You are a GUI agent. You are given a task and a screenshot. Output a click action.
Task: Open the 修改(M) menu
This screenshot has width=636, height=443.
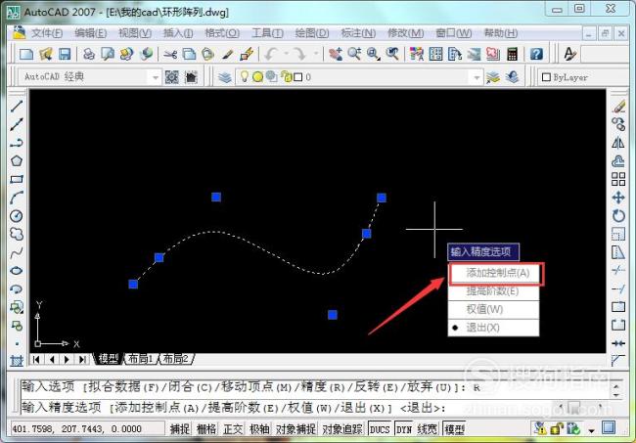click(406, 33)
